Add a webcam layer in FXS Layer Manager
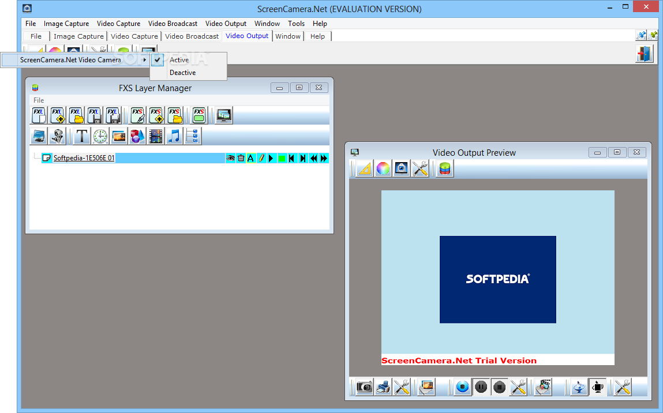 coord(57,136)
